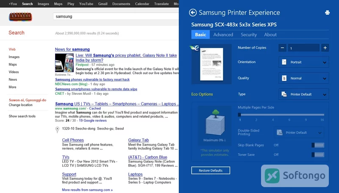This screenshot has height=193, width=339.
Task: Open Samsung phones vulnerable to factory reset hack
Action: click(x=92, y=80)
